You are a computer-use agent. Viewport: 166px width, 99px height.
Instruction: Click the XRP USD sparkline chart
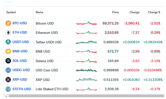click(x=86, y=80)
